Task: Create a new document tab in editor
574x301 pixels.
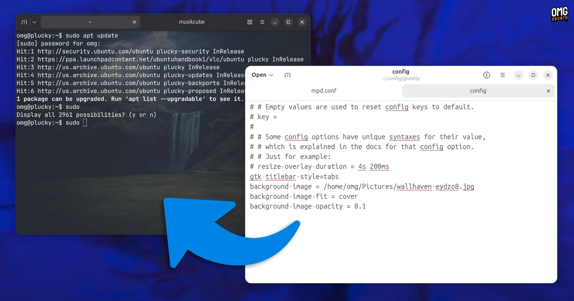Action: coord(288,75)
